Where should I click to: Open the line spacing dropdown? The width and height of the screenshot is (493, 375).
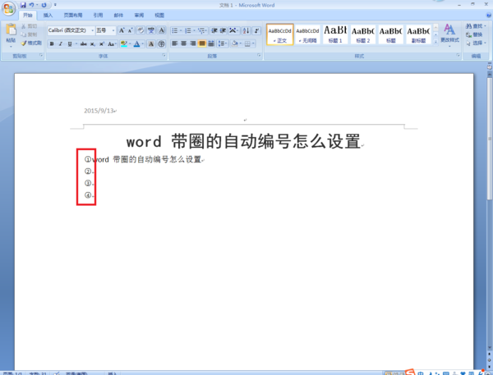pyautogui.click(x=223, y=43)
